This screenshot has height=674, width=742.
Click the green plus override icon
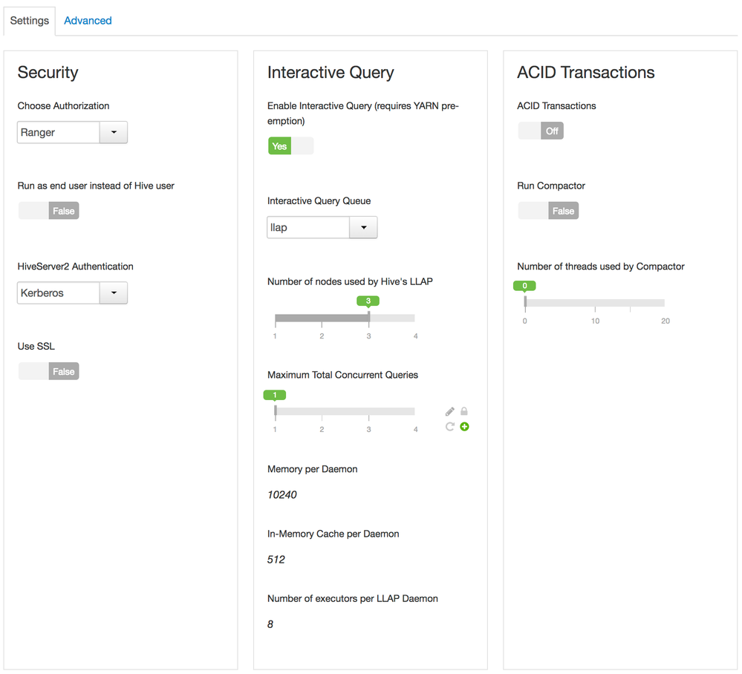464,427
